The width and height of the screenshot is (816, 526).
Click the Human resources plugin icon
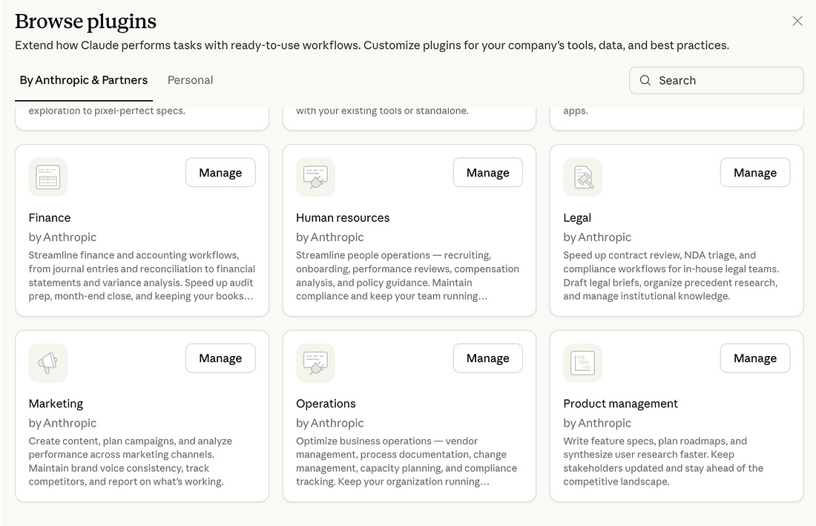coord(315,177)
